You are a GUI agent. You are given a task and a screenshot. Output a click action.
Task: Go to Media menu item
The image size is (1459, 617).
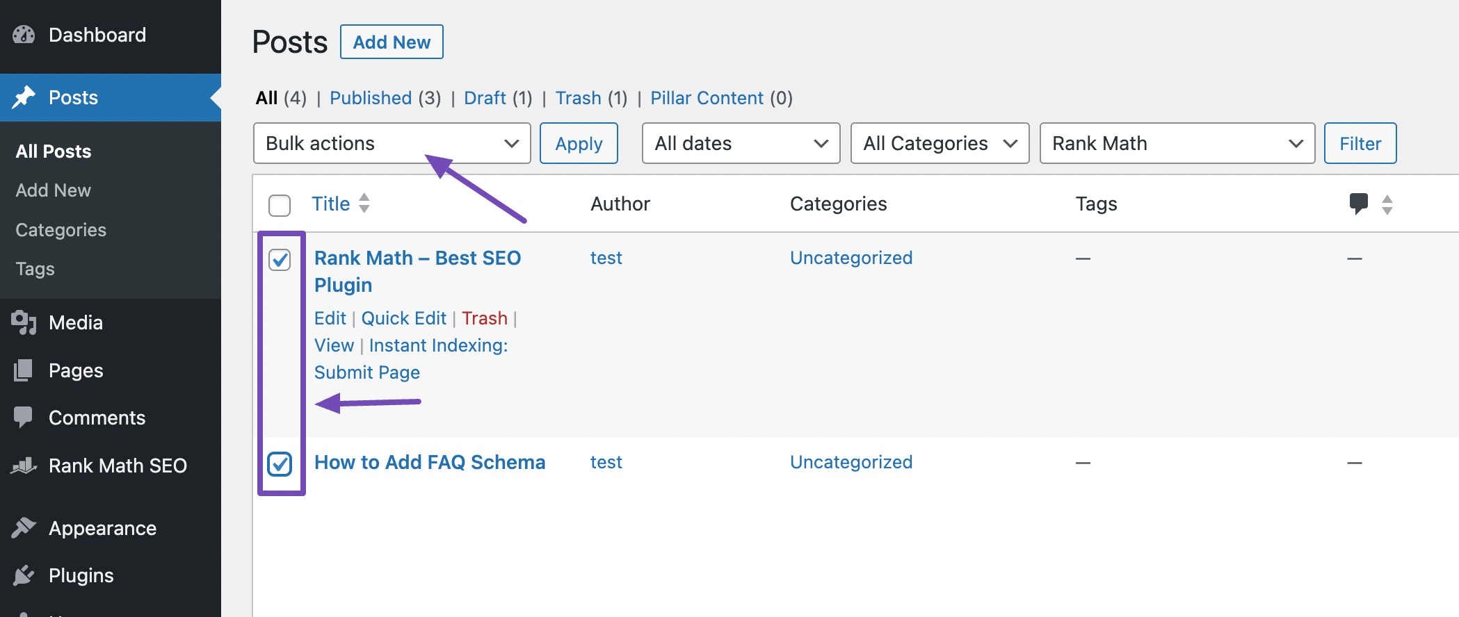pyautogui.click(x=76, y=322)
